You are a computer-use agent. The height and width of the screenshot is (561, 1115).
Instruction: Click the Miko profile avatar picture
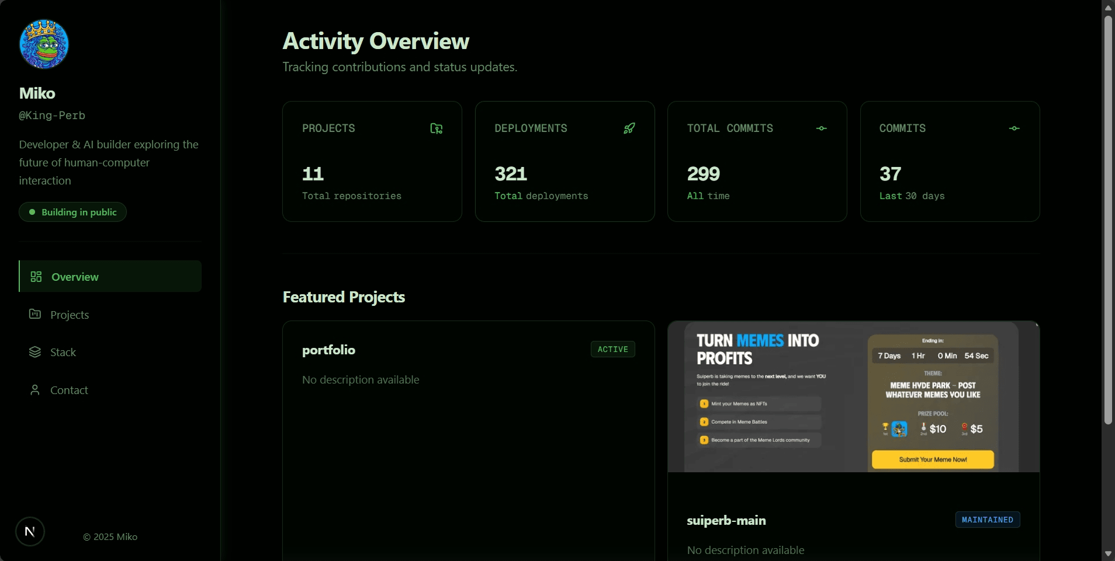pos(44,44)
